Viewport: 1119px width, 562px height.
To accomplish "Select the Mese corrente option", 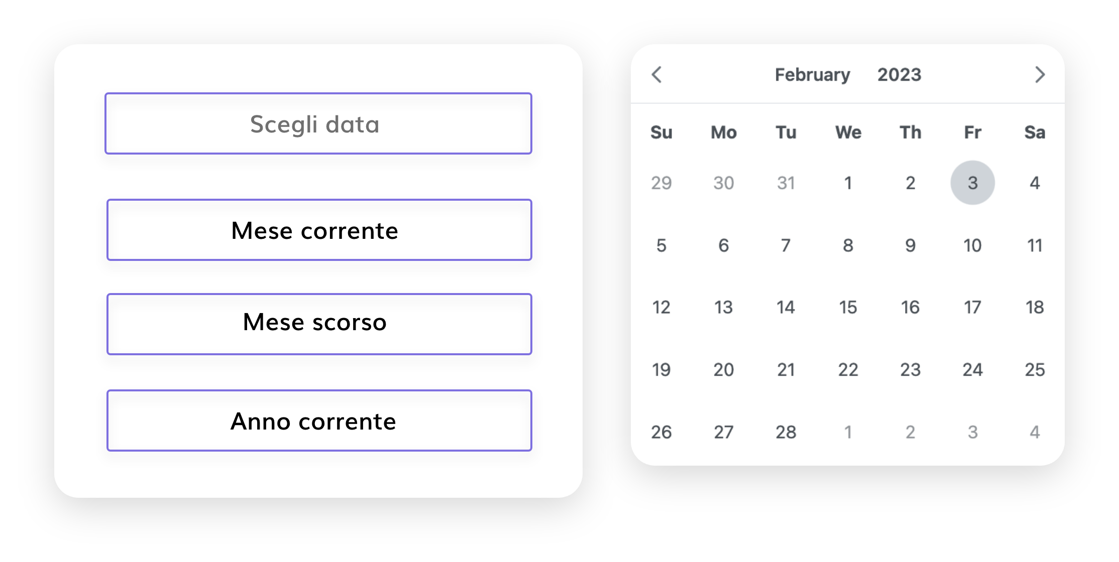I will [319, 230].
